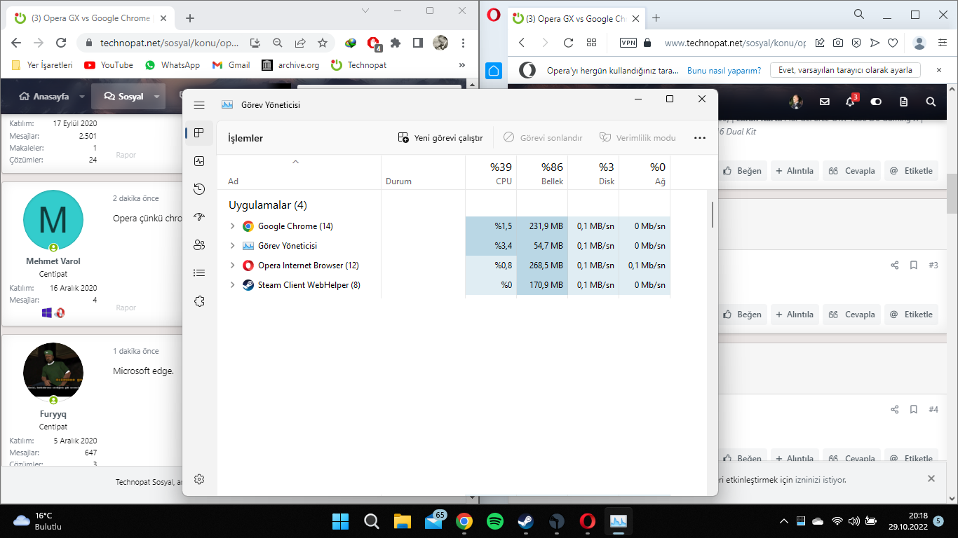This screenshot has height=538, width=958.
Task: Open Opera's My Flow send icon
Action: (875, 43)
